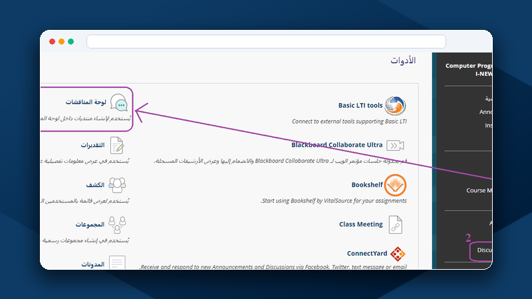Open the الكشف link

click(95, 185)
